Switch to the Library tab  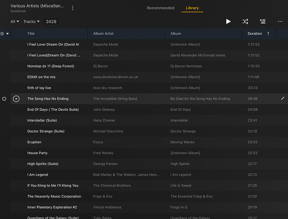pos(192,8)
